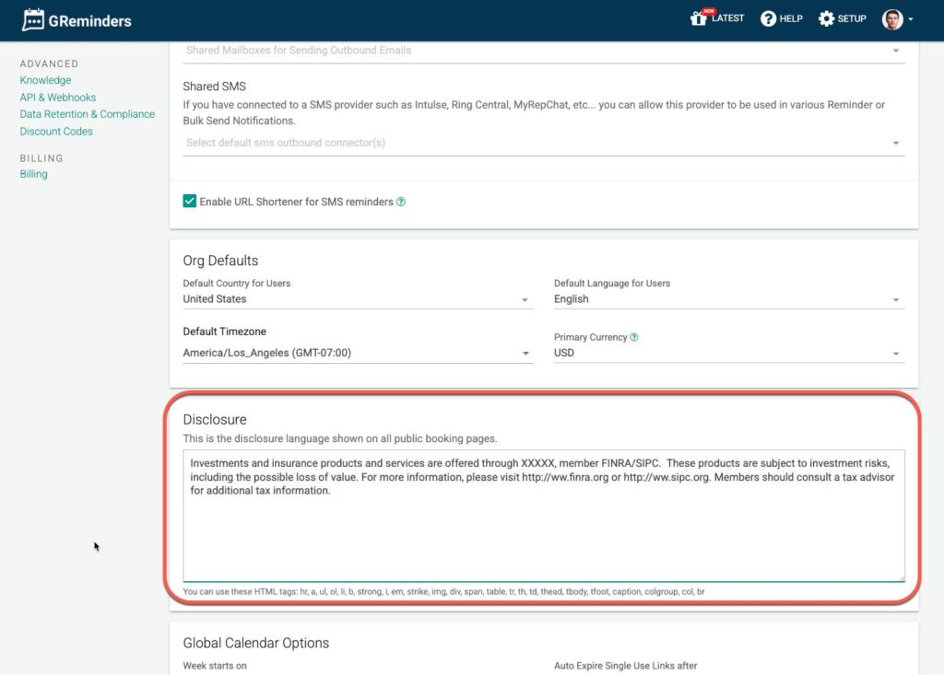Click inside the Disclosure text area
The height and width of the screenshot is (675, 944).
click(x=543, y=534)
